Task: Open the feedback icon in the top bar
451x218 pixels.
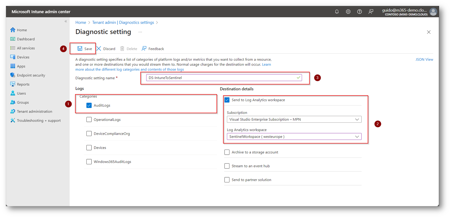Action: 371,12
